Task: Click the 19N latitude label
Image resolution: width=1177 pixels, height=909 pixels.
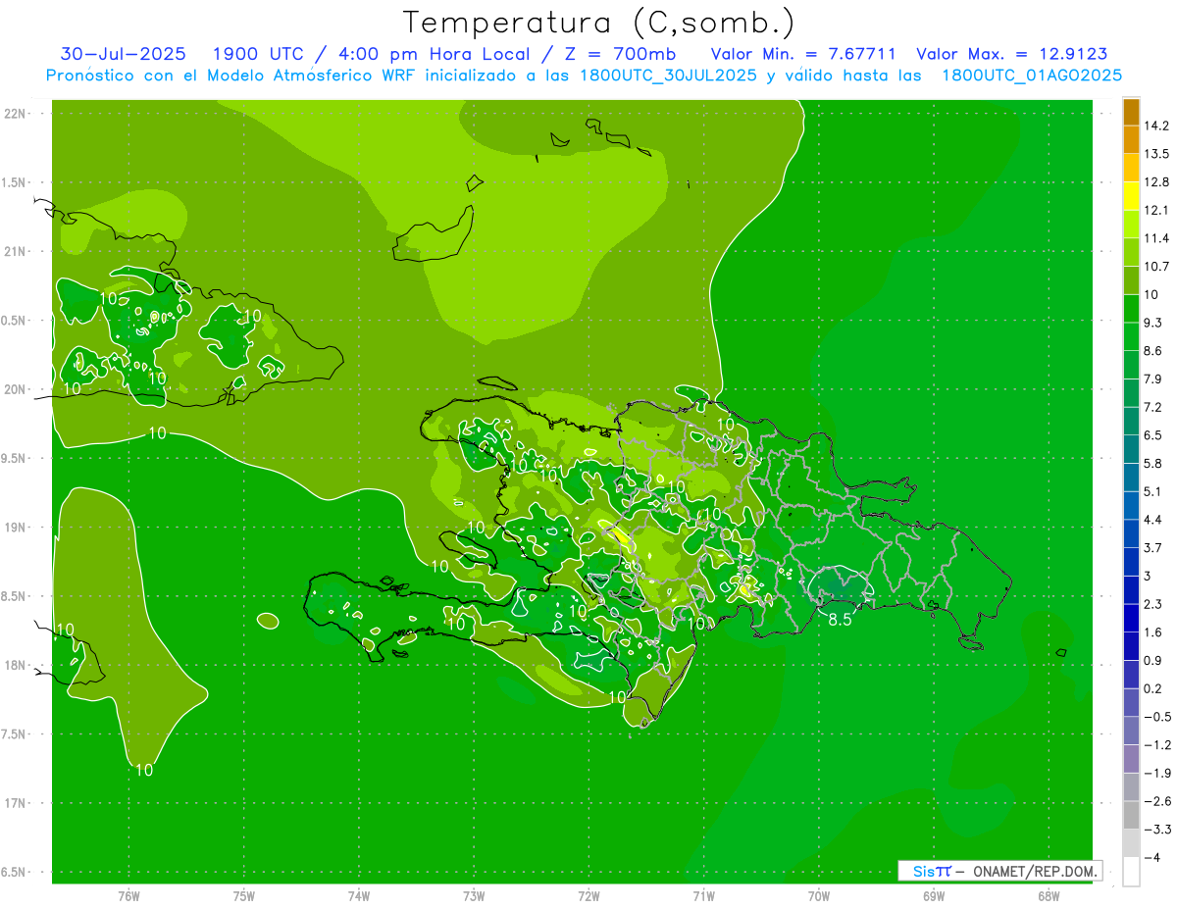Action: (x=17, y=528)
